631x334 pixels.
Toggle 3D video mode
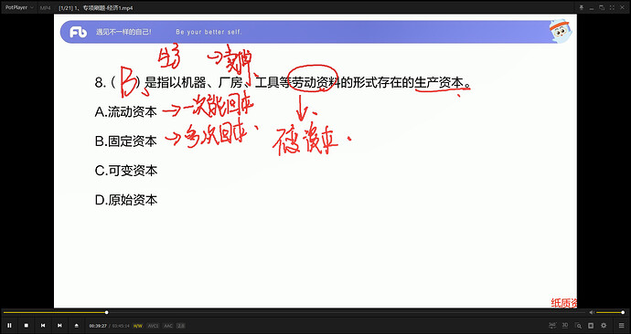[565, 325]
